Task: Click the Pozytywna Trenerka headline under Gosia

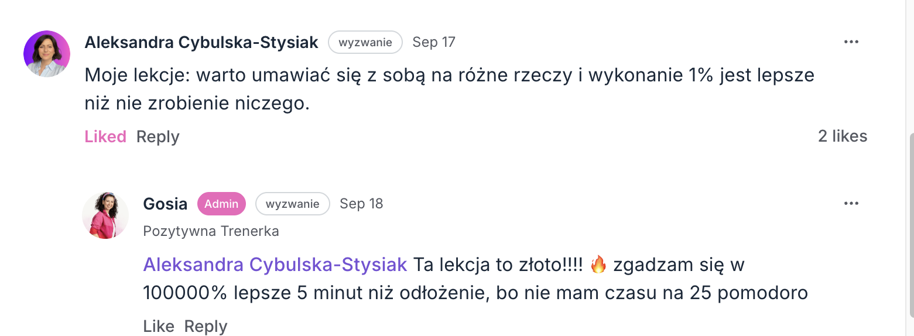Action: (x=211, y=231)
